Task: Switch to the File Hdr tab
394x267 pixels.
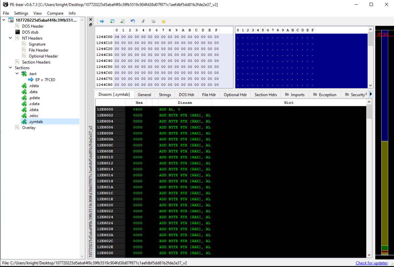Action: click(x=209, y=94)
